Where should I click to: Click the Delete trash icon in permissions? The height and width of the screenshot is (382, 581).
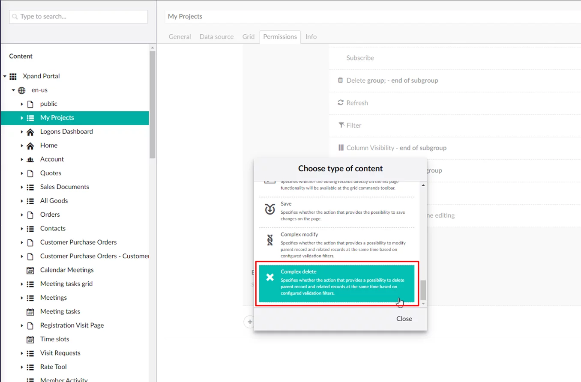point(340,80)
